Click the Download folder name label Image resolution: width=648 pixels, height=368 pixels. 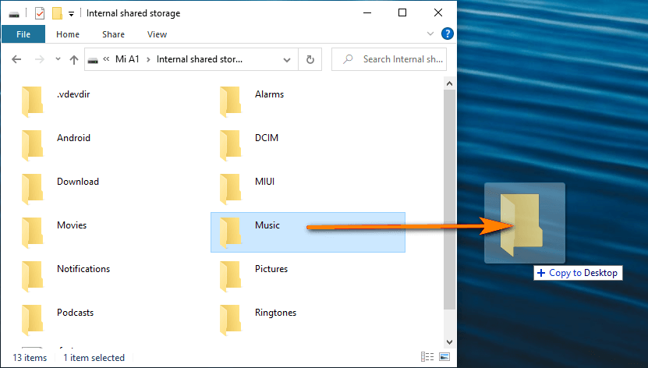point(78,182)
